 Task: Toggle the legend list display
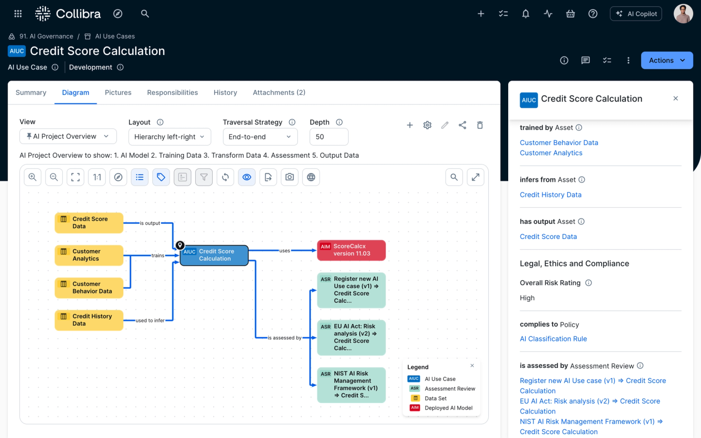tap(140, 177)
